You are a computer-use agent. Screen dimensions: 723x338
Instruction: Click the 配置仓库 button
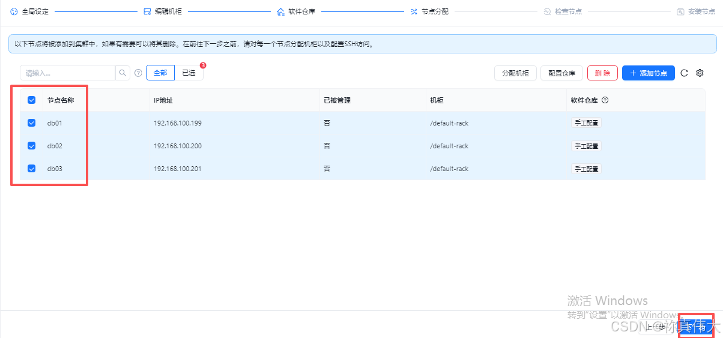pyautogui.click(x=561, y=73)
